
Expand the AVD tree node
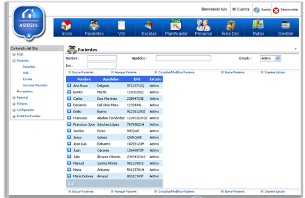(14, 55)
